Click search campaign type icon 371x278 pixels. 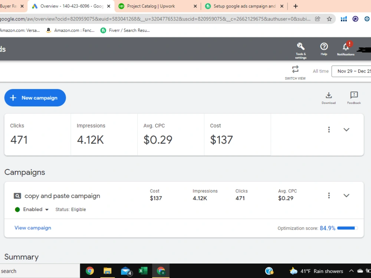17,196
